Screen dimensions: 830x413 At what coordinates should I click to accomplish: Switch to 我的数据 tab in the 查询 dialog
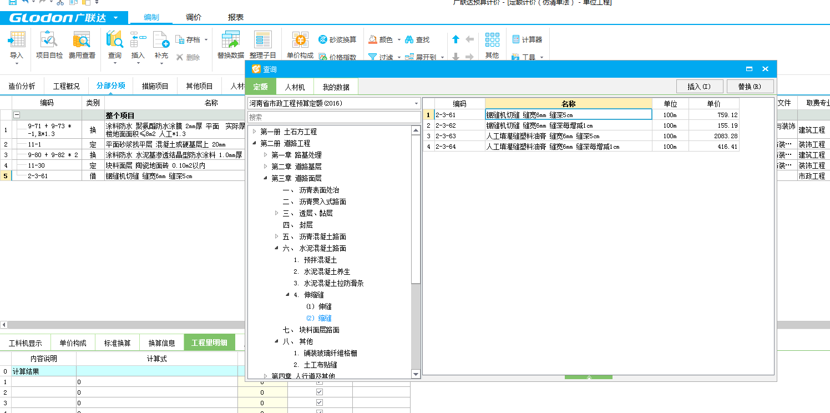click(x=336, y=87)
